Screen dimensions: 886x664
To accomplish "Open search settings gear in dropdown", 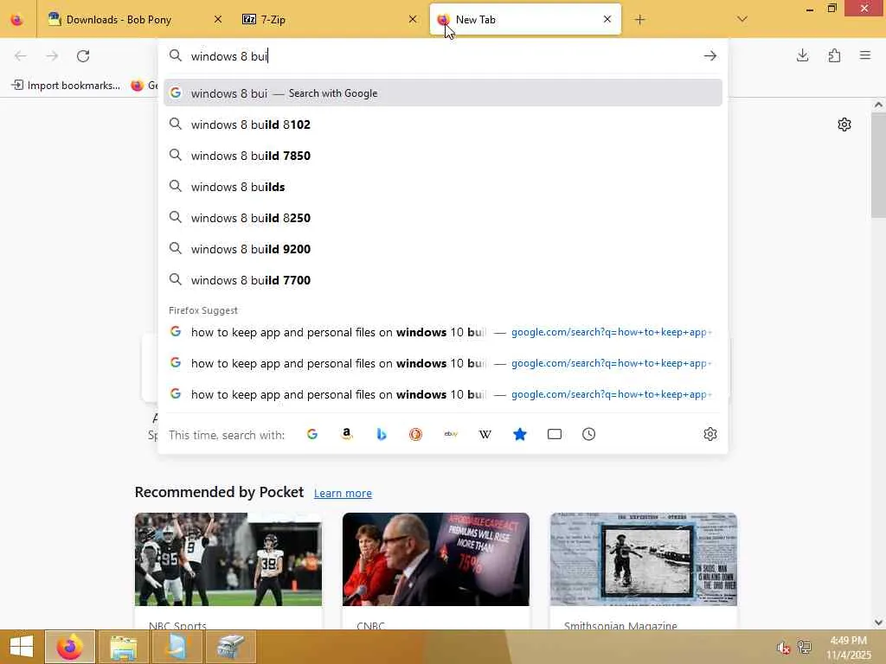I will (x=710, y=434).
